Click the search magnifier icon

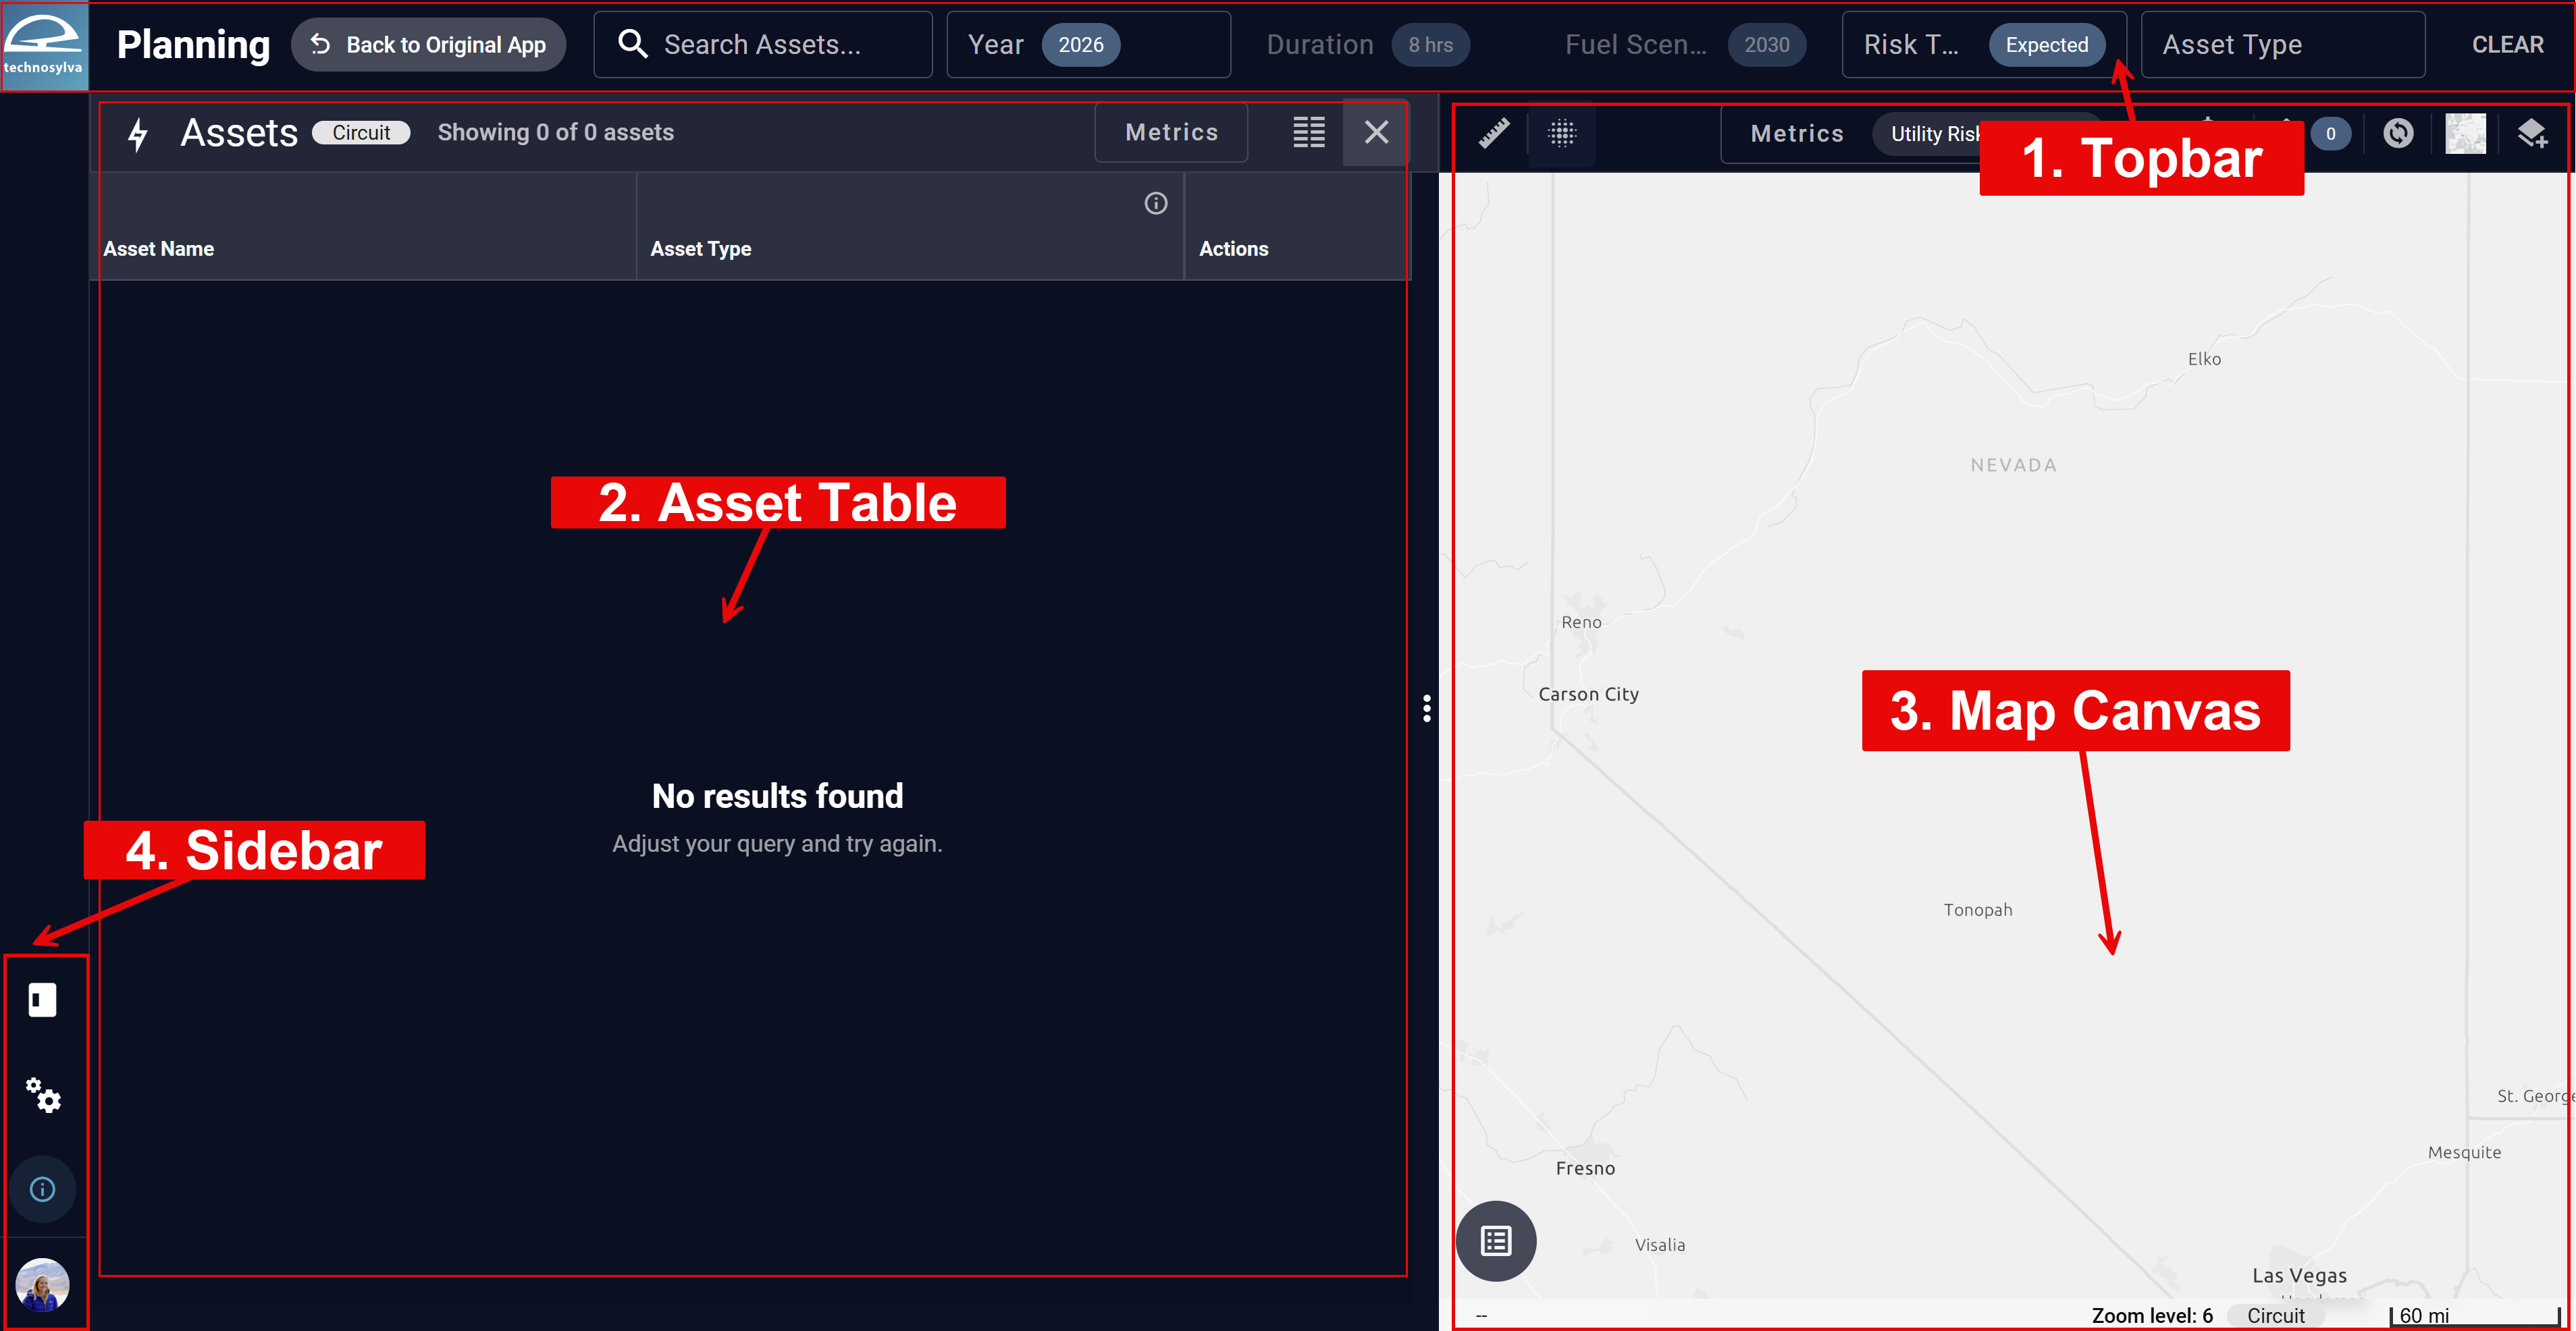[x=632, y=44]
